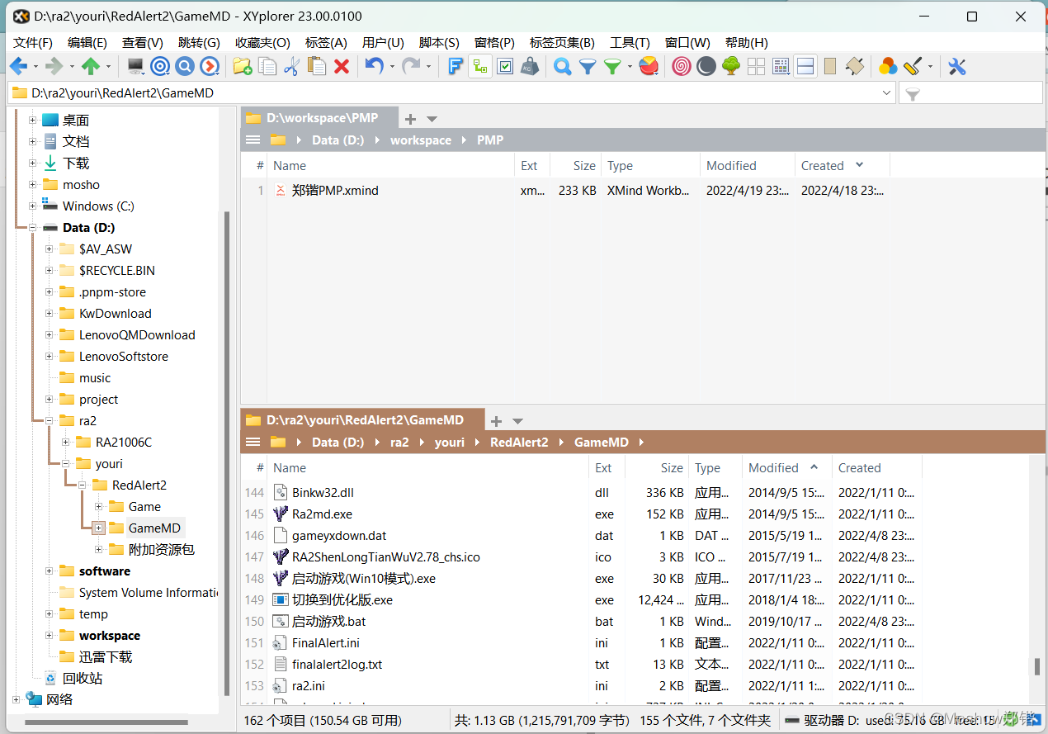Image resolution: width=1048 pixels, height=734 pixels.
Task: Click the green tree Mini Tree icon
Action: coord(730,66)
